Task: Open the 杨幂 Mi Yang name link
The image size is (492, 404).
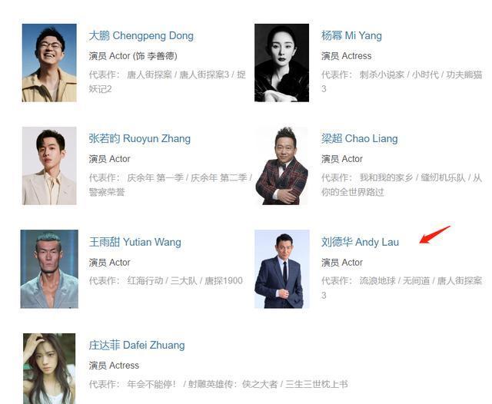Action: [x=351, y=36]
